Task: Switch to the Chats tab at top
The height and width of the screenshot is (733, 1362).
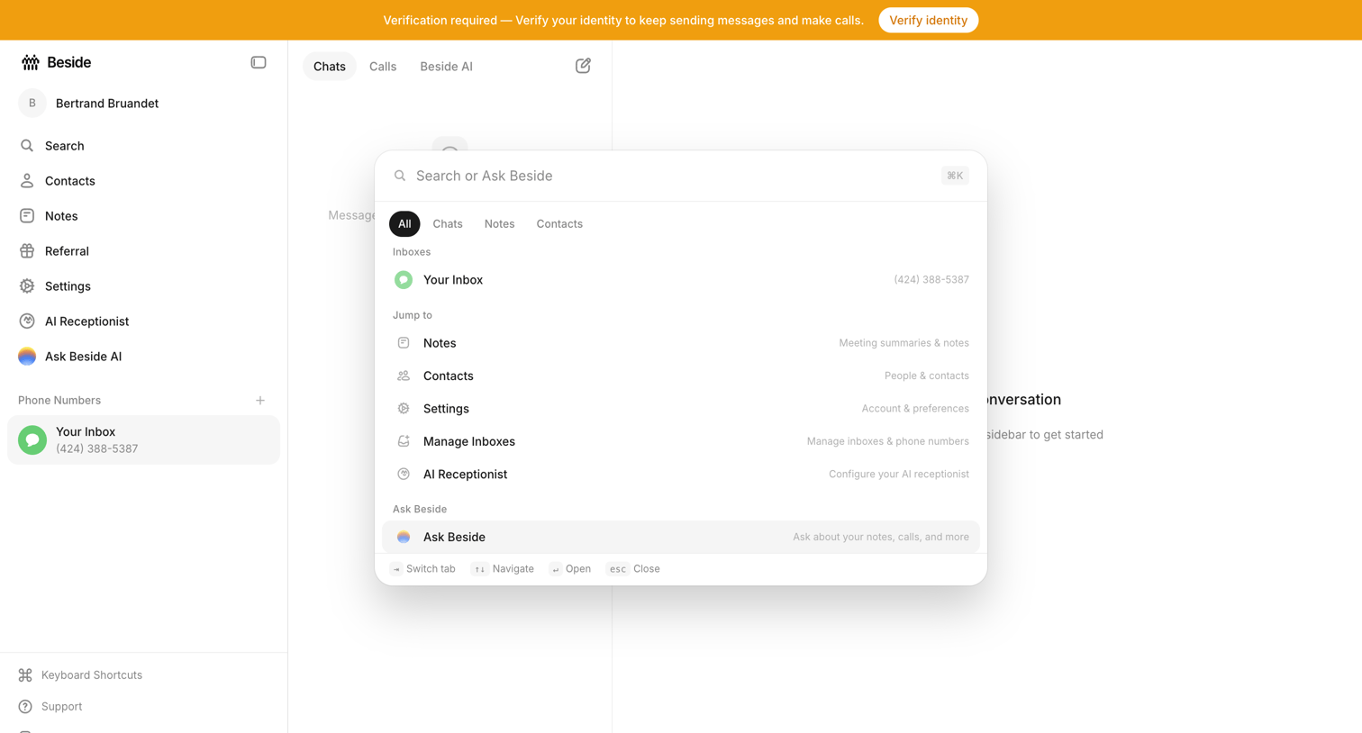Action: [330, 67]
